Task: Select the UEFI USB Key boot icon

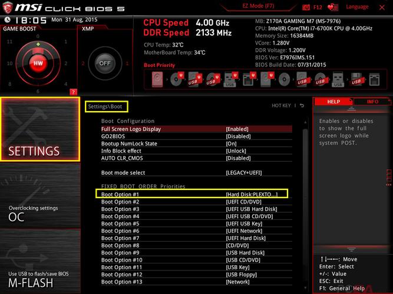Action: [231, 79]
